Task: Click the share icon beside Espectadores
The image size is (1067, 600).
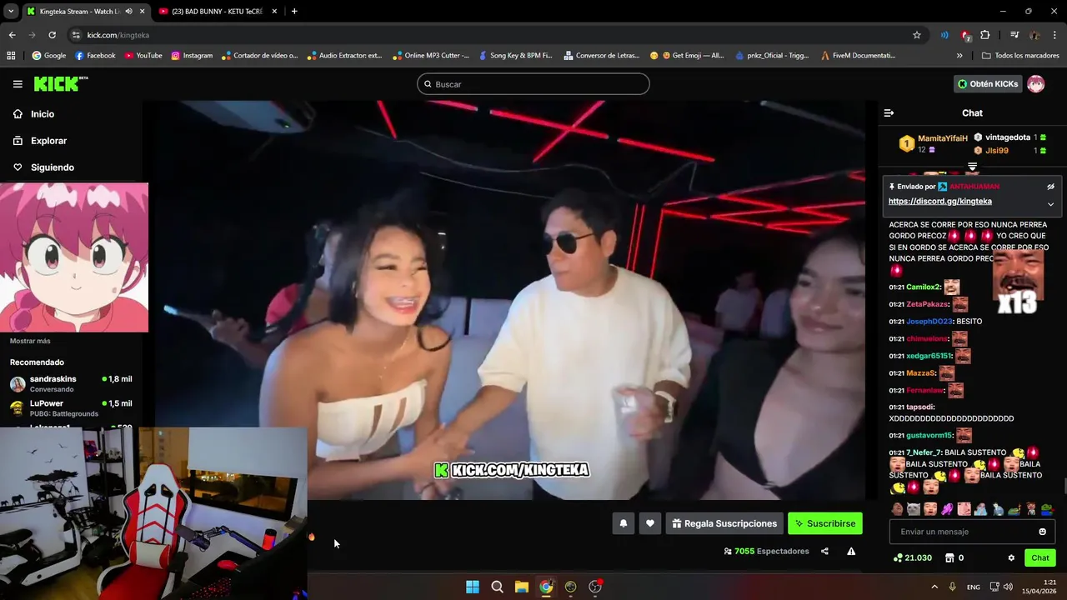Action: [x=824, y=551]
